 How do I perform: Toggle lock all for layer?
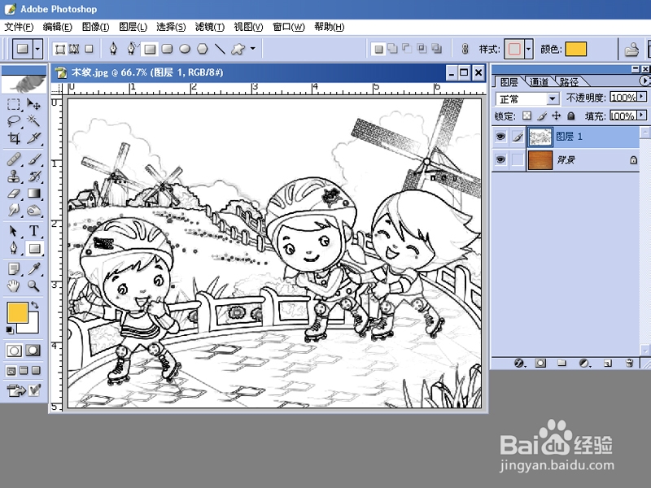pos(571,115)
